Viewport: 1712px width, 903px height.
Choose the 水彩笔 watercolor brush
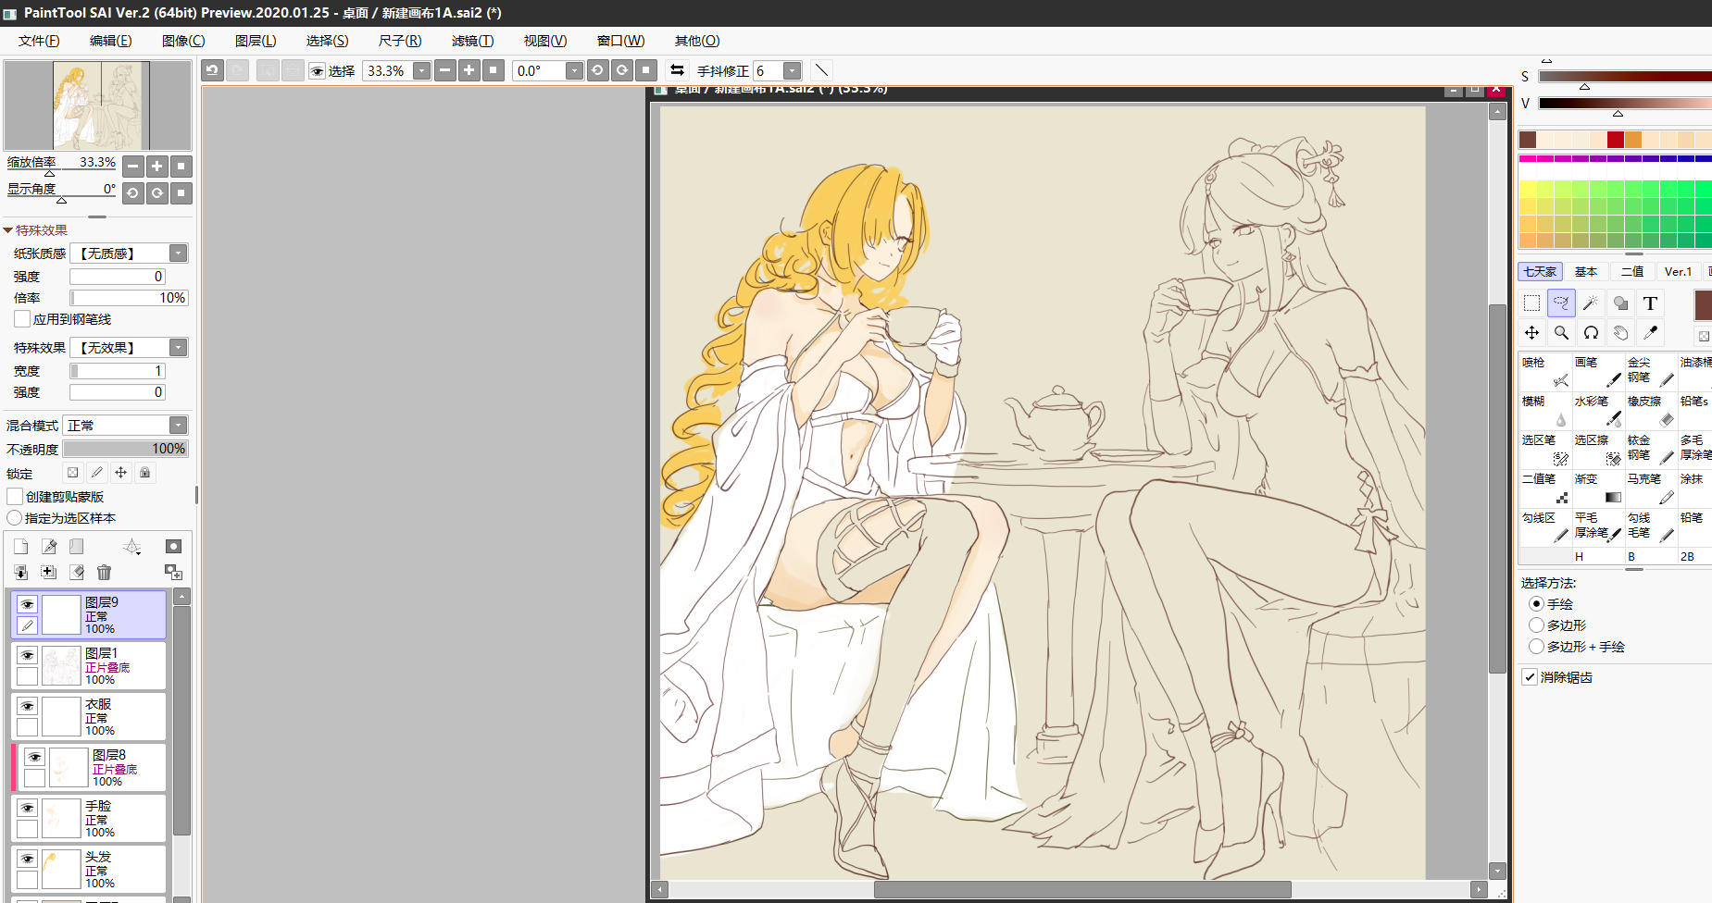click(1598, 410)
